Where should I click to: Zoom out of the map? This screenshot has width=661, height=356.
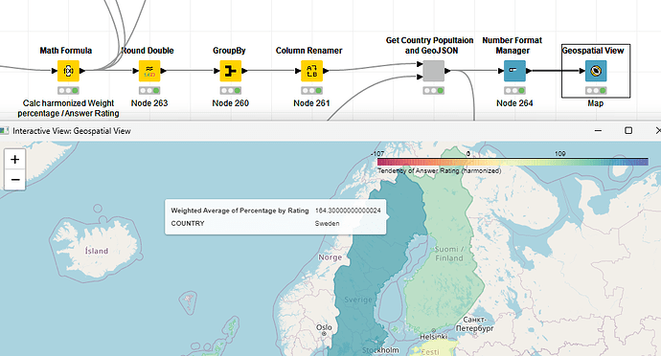click(x=14, y=180)
